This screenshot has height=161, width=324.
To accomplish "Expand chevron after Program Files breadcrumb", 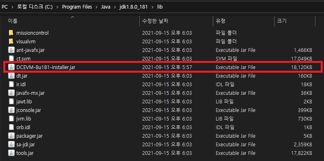I will coord(96,7).
